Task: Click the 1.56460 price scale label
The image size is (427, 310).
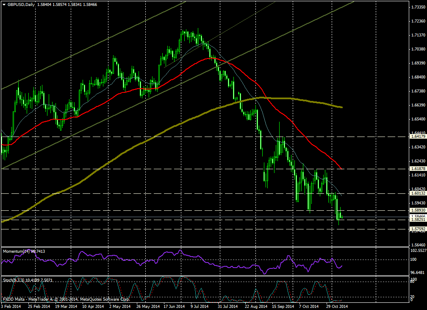Action: click(418, 245)
